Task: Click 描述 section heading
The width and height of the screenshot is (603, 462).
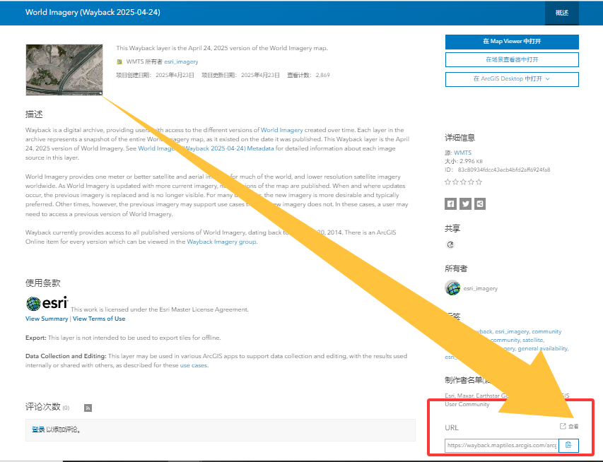Action: tap(34, 114)
